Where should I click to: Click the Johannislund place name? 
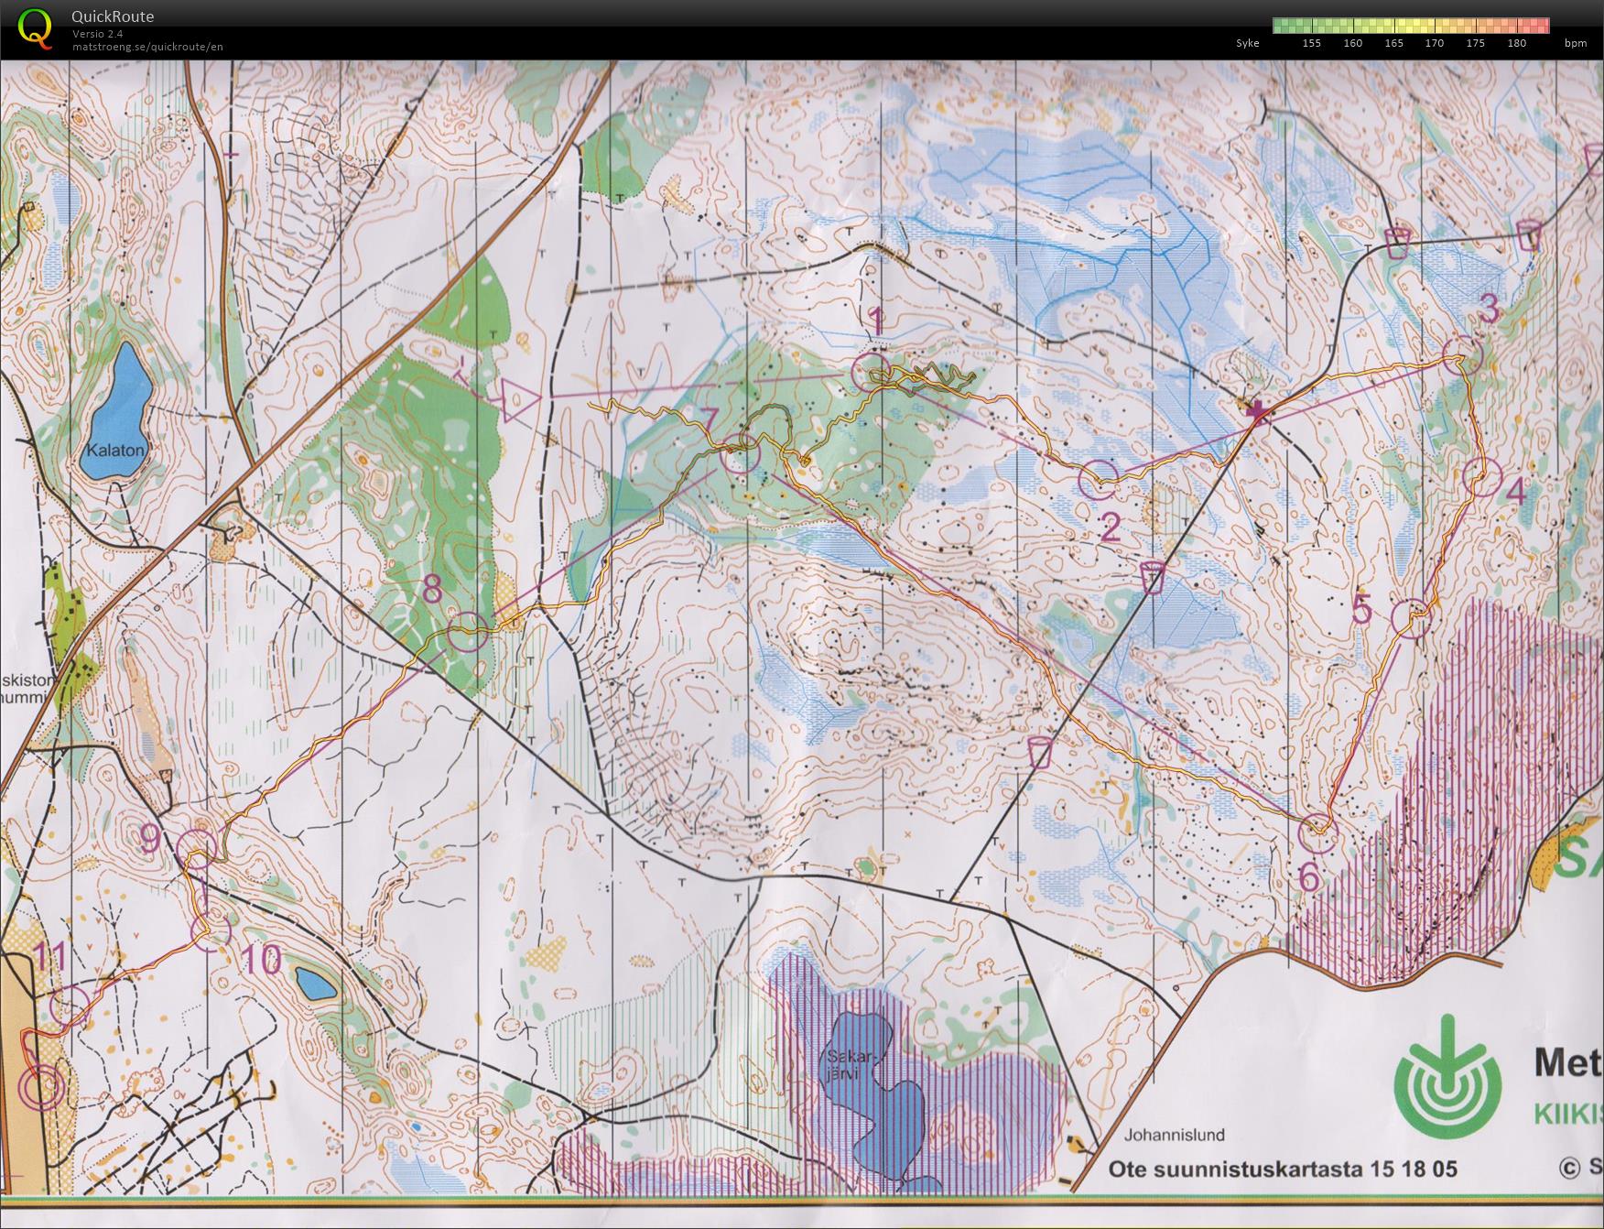tap(1175, 1135)
